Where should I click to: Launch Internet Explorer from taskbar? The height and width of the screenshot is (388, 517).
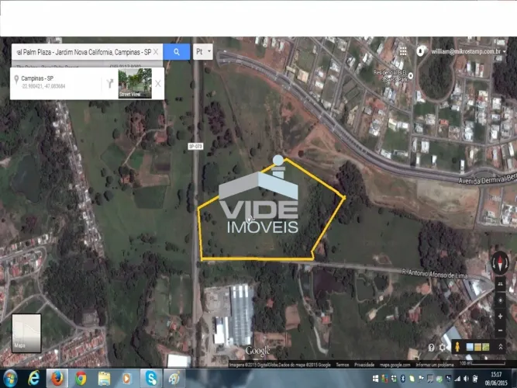(x=34, y=379)
